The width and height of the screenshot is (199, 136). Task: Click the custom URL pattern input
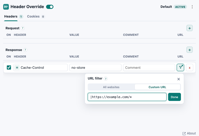click(x=127, y=97)
